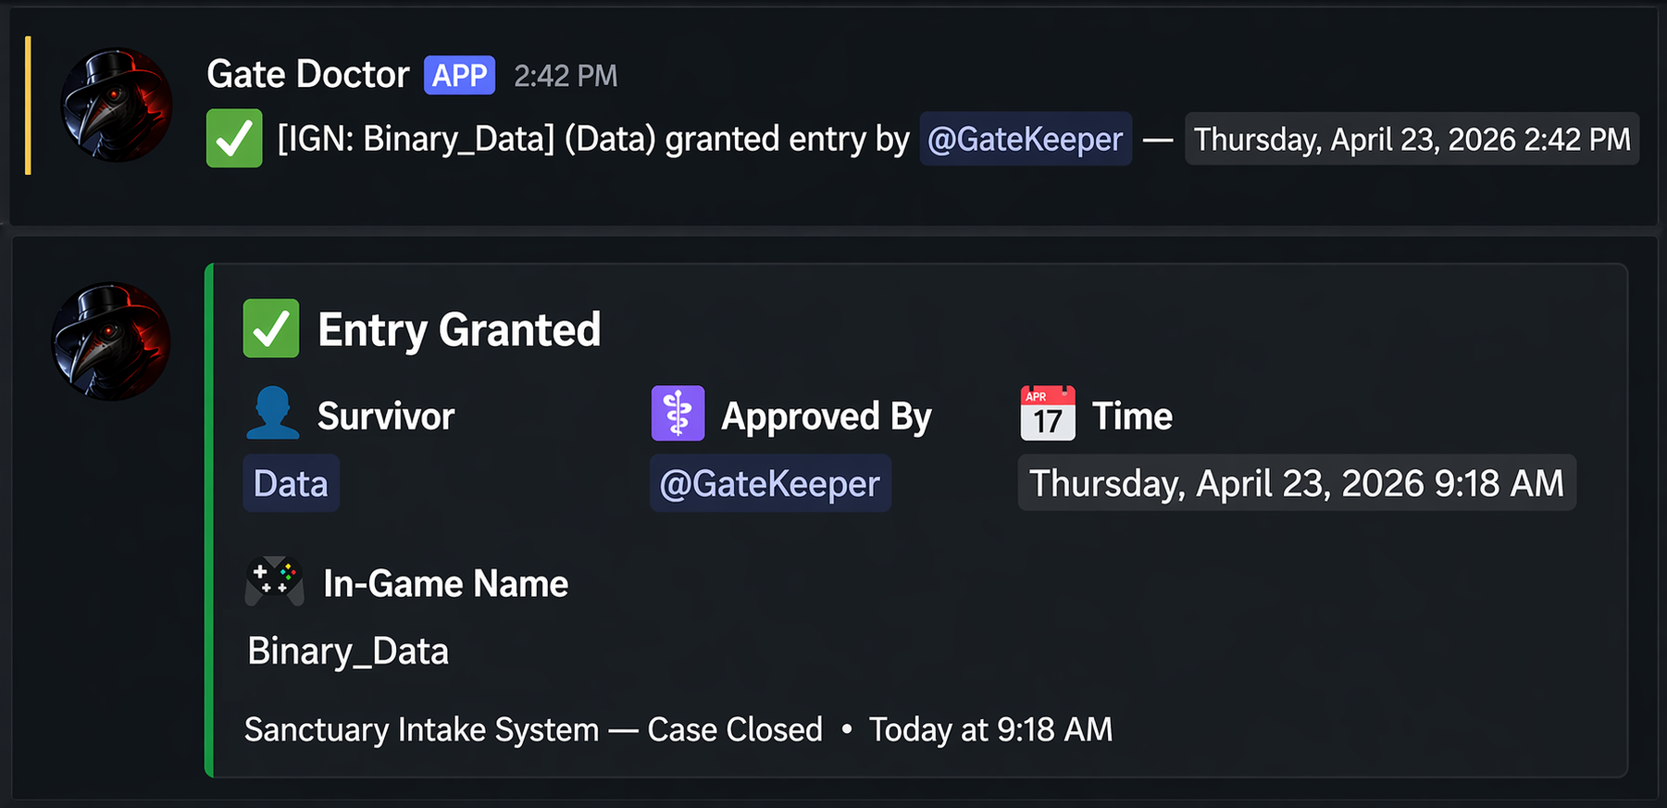Screen dimensions: 1667x808
Task: Click the game controller icon near In-Game Name
Action: pyautogui.click(x=274, y=581)
